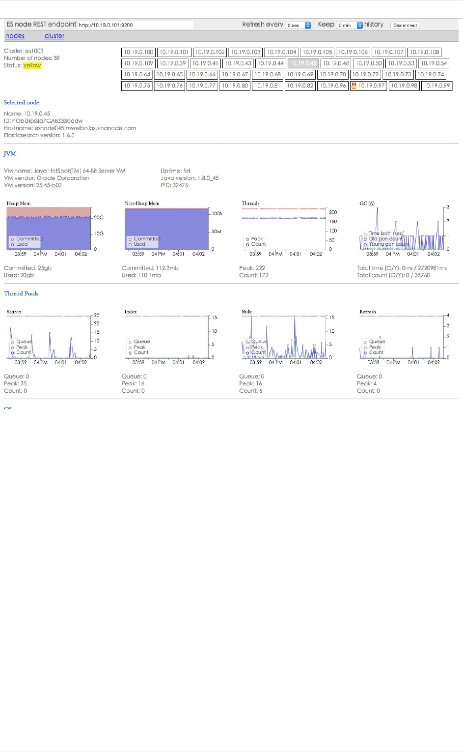Select node 10.19.0.107
Screen dimensions: 463x752
coord(389,52)
